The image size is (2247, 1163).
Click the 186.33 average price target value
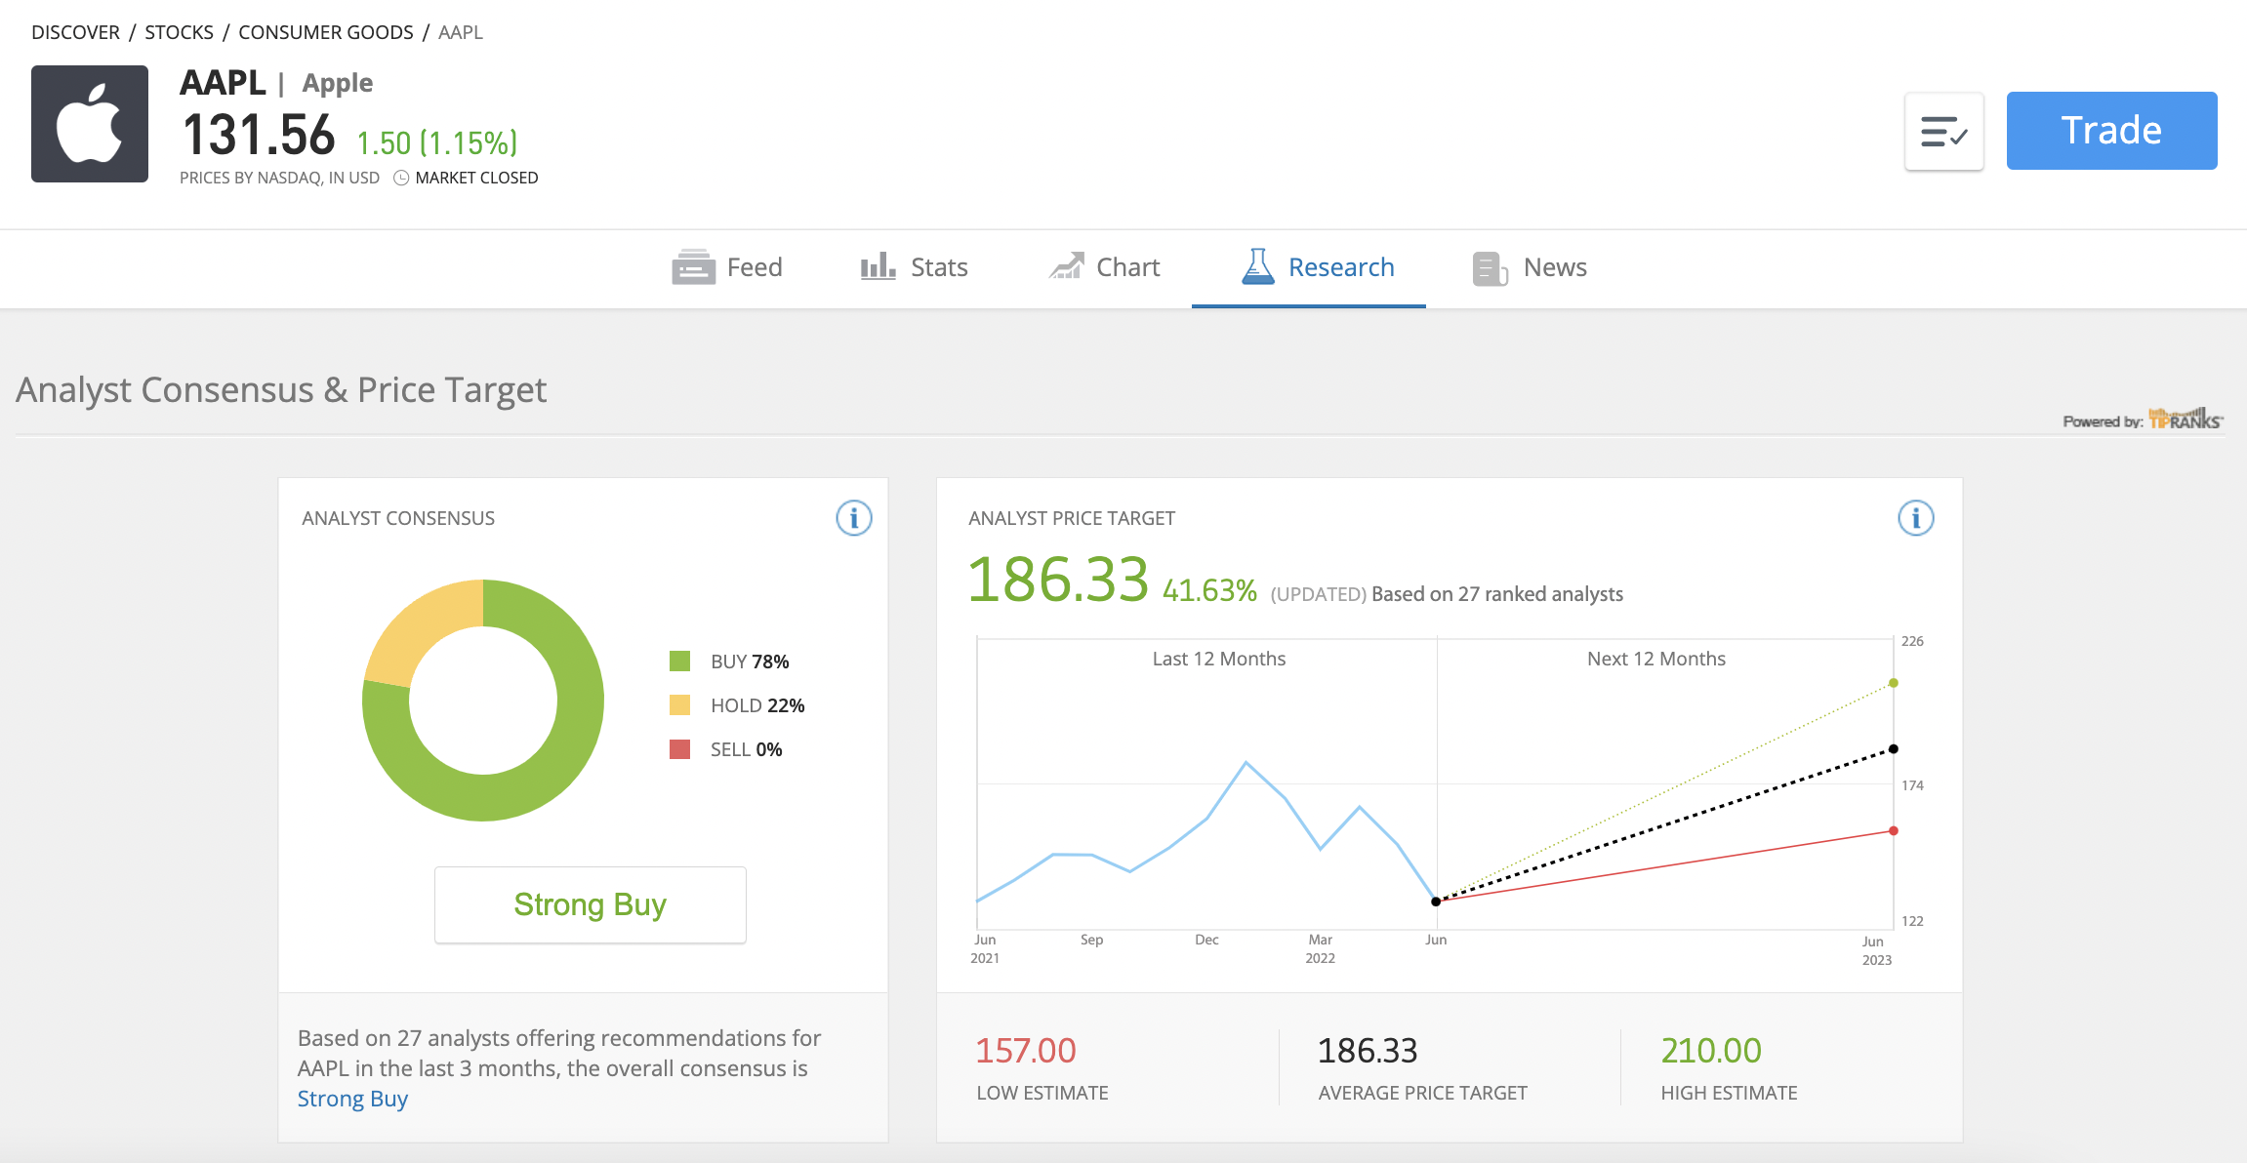coord(1368,1051)
